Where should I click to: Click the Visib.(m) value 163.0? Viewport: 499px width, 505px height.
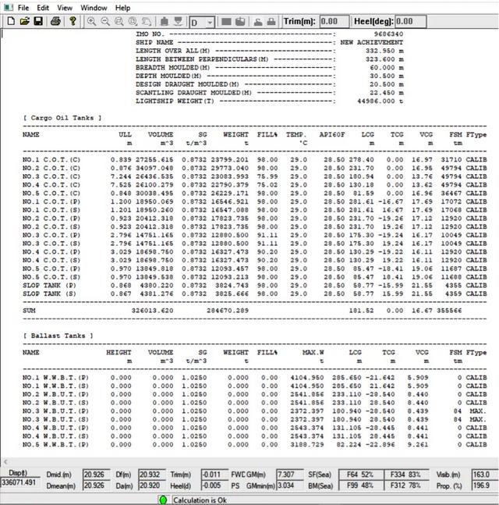coord(485,475)
